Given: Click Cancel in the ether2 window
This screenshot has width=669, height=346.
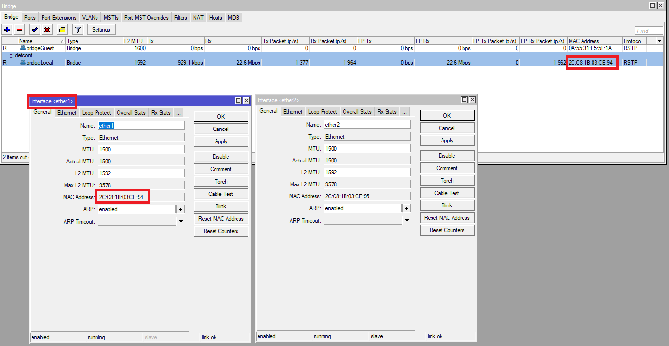Looking at the screenshot, I should (x=447, y=128).
